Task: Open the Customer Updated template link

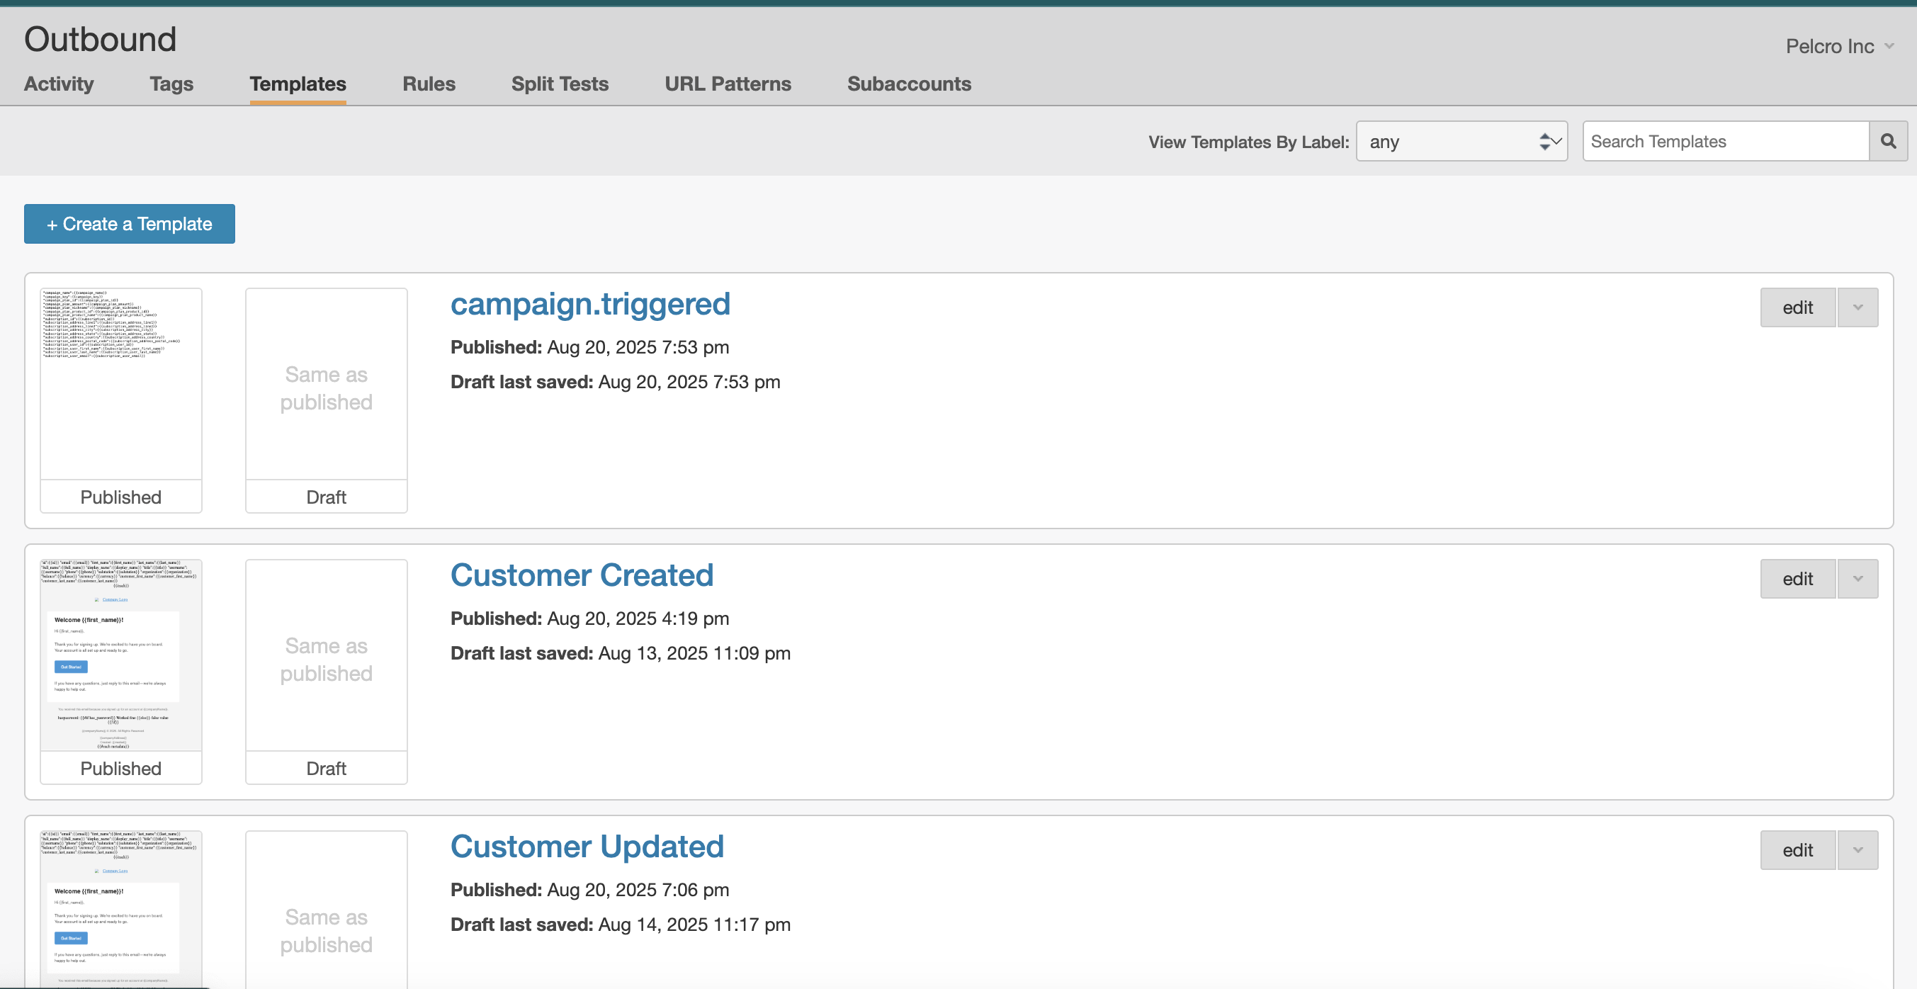Action: click(587, 847)
